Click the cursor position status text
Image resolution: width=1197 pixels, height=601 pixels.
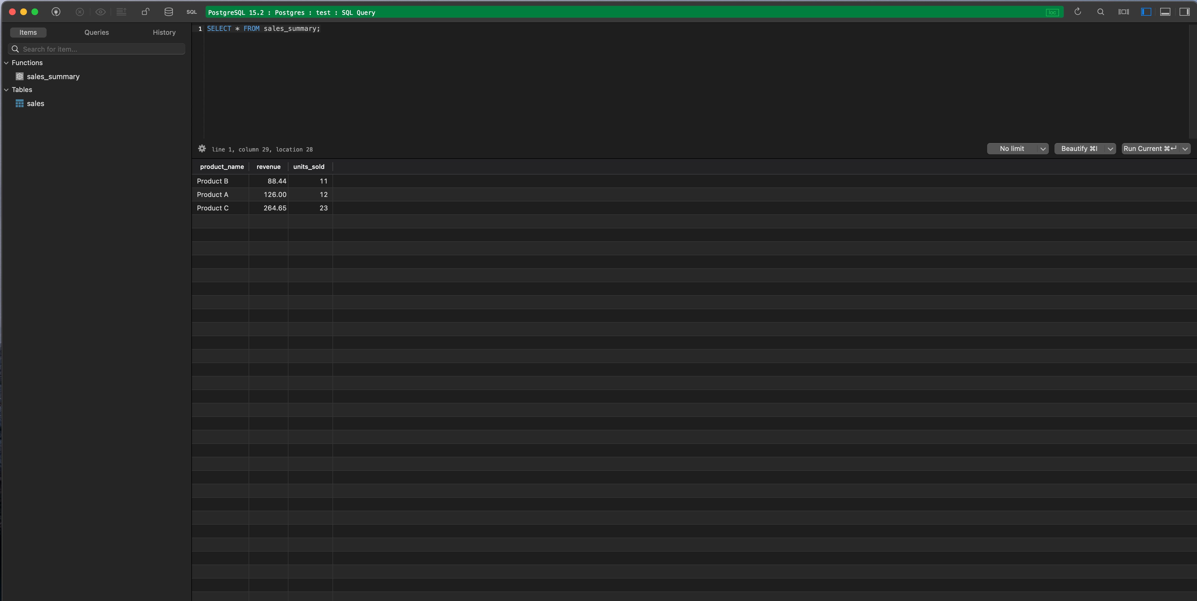point(262,150)
